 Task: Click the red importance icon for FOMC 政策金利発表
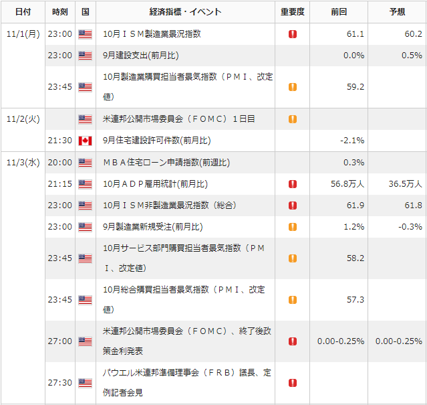pos(293,341)
